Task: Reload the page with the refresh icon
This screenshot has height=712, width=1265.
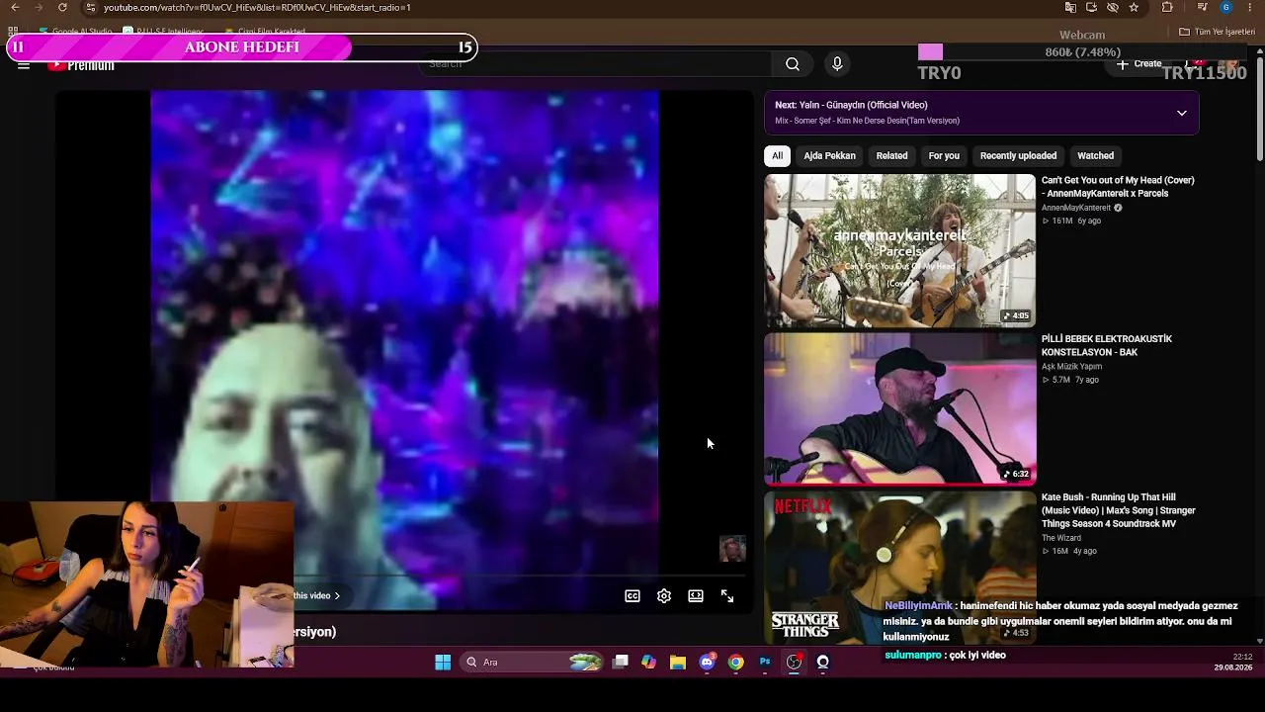Action: pyautogui.click(x=62, y=8)
